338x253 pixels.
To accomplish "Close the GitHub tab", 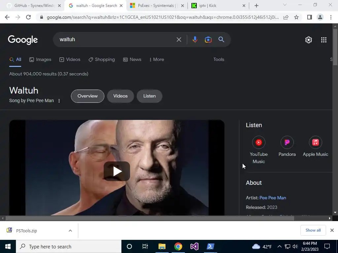I will coord(59,6).
